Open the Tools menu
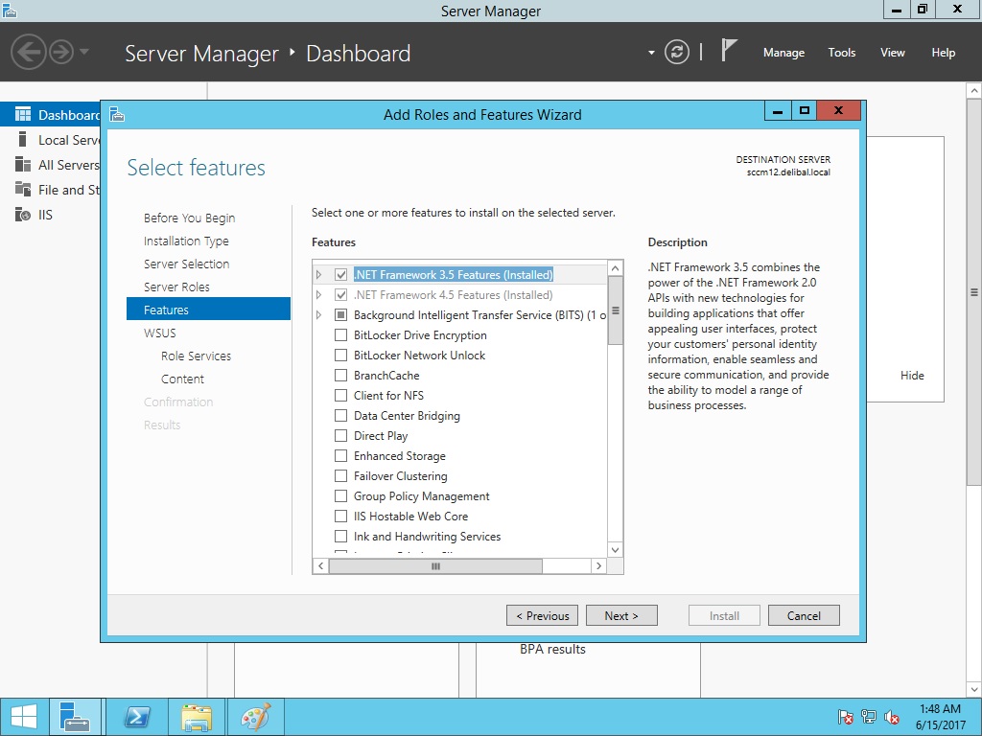This screenshot has height=736, width=982. point(841,53)
